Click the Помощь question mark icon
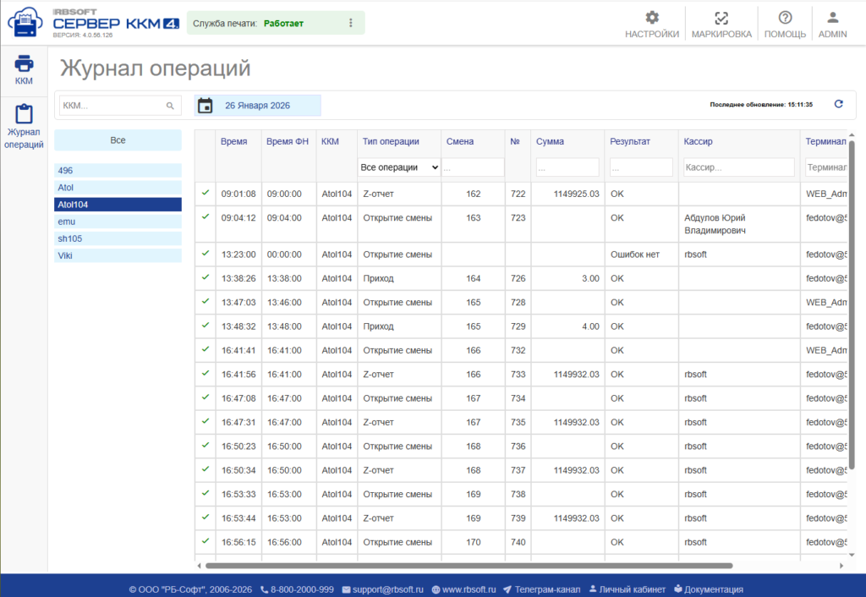The width and height of the screenshot is (866, 597). click(x=785, y=18)
